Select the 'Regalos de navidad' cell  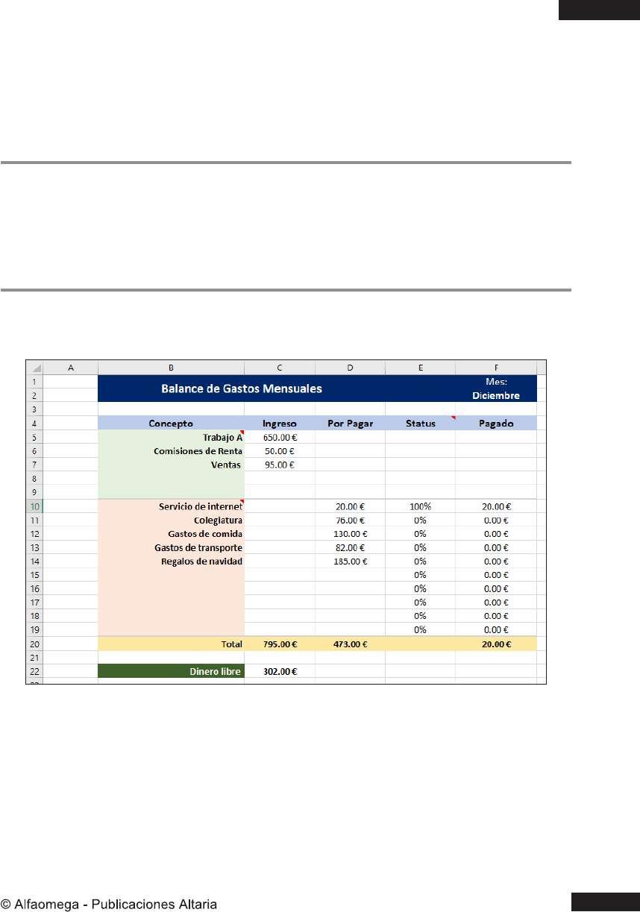pyautogui.click(x=171, y=561)
